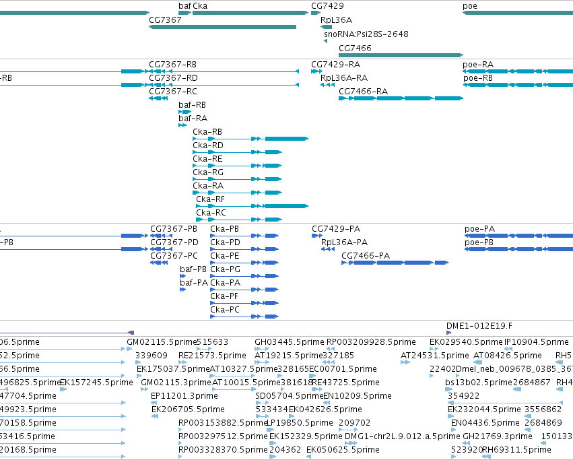Click protein CG7367-PD
Viewport: 573px width, 460px height.
point(162,249)
